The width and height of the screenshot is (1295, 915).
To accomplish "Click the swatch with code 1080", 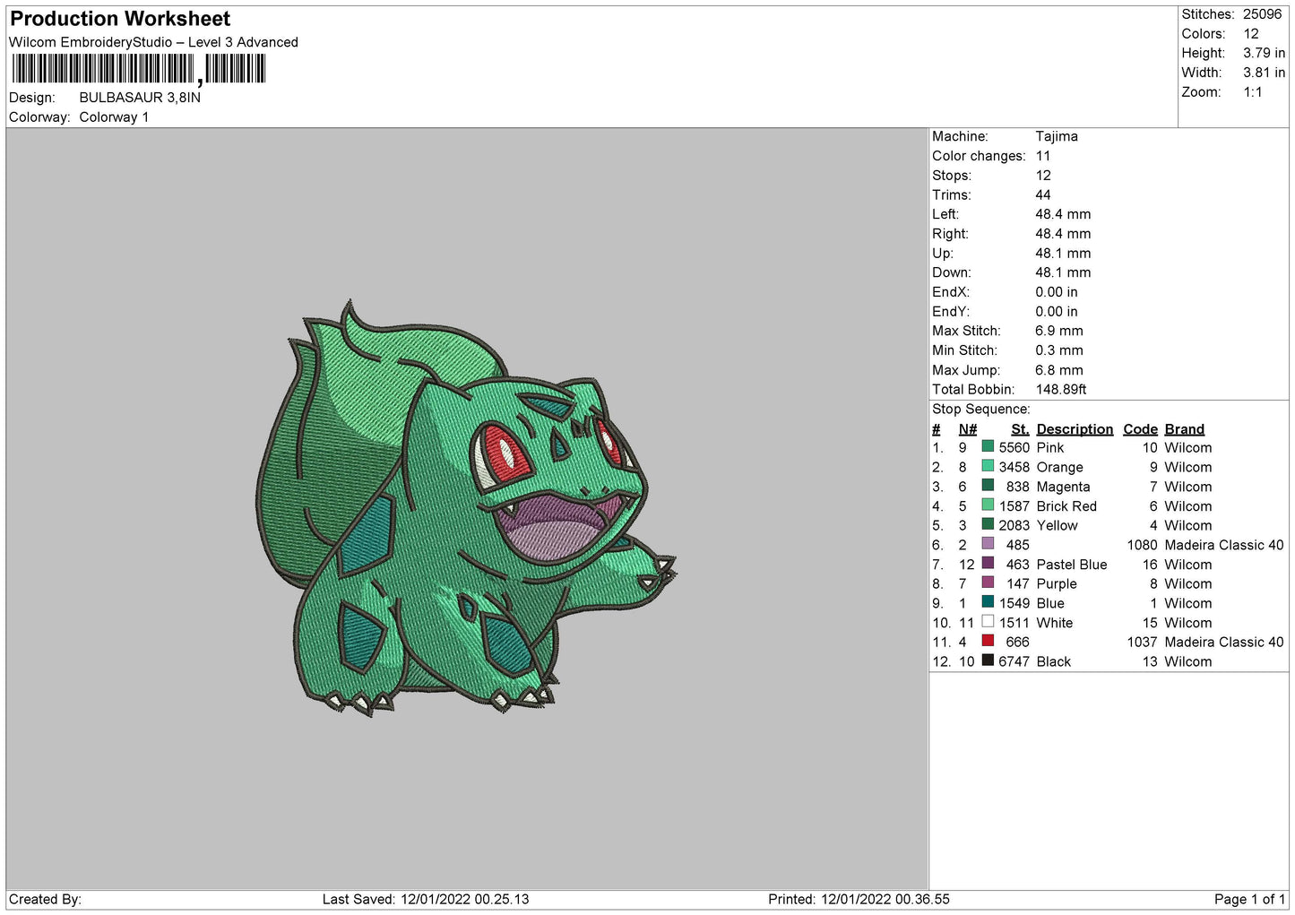I will [x=988, y=544].
